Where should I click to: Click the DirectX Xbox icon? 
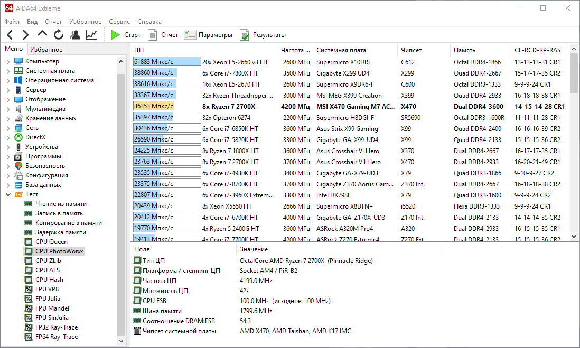(x=18, y=137)
